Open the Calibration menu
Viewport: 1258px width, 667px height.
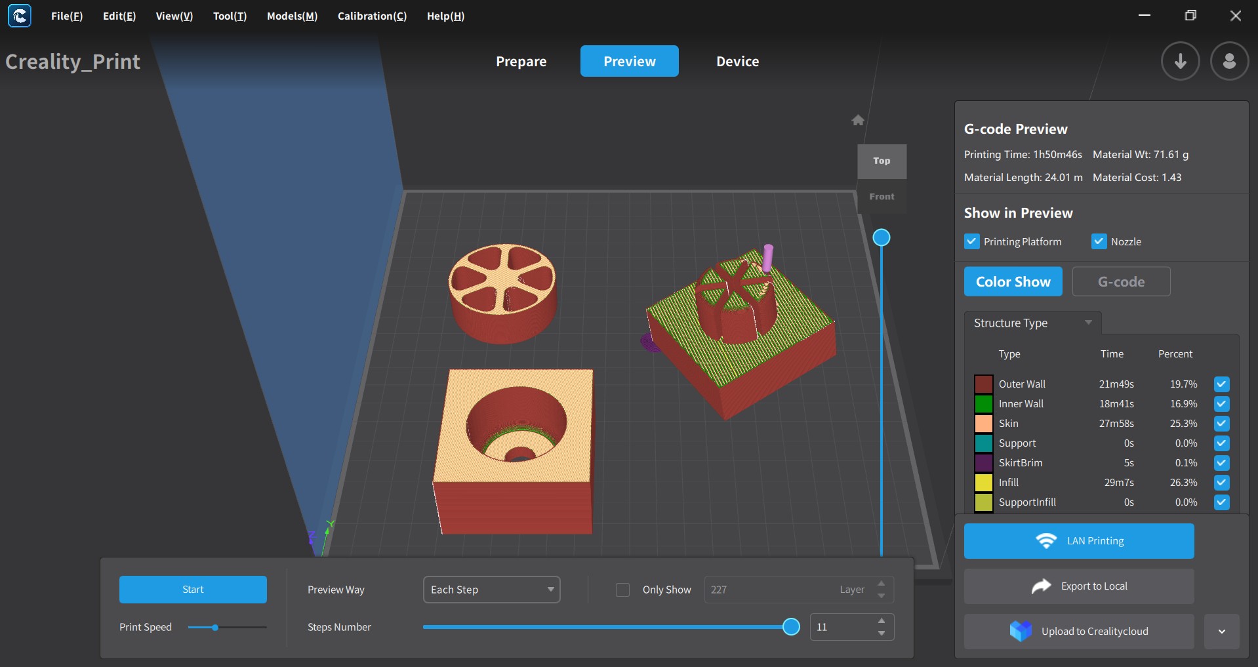tap(372, 16)
